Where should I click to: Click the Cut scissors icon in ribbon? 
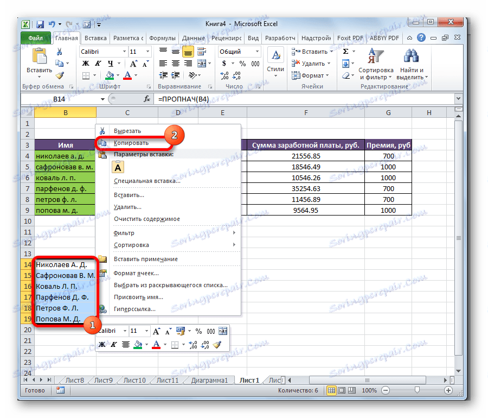[x=59, y=52]
